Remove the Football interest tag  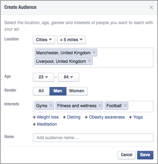(x=125, y=105)
